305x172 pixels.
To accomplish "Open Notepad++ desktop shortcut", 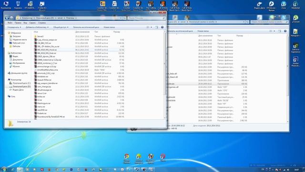I will coord(295,32).
